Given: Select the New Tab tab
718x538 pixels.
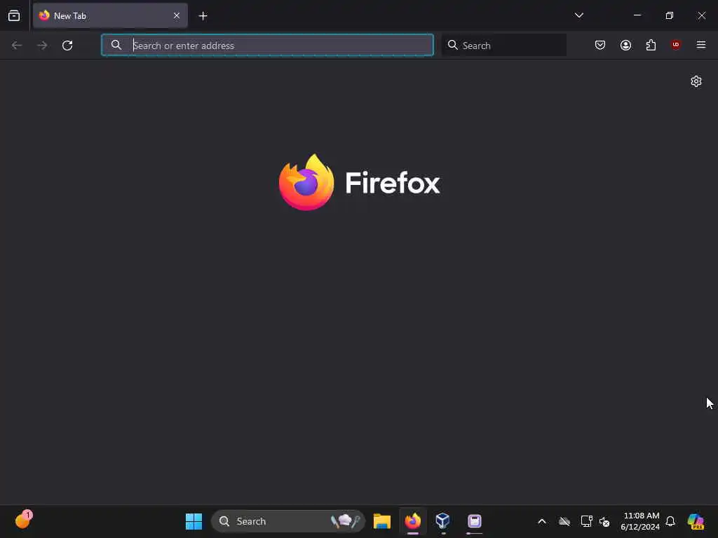Looking at the screenshot, I should click(x=110, y=15).
